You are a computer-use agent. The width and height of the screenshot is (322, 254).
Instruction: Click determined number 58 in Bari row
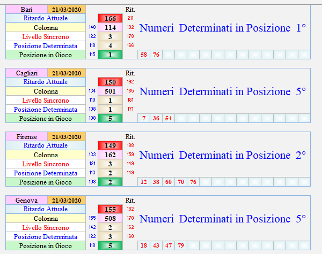tap(144, 55)
